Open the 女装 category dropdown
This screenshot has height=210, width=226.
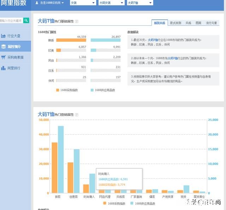click(x=83, y=3)
